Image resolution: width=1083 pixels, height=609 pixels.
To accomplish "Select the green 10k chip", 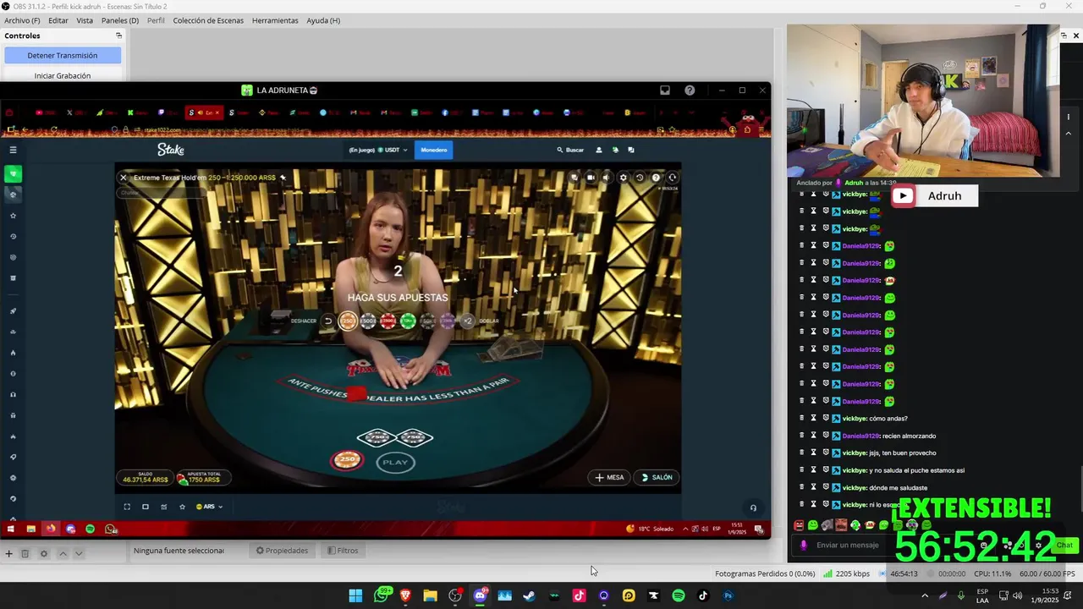I will point(408,321).
